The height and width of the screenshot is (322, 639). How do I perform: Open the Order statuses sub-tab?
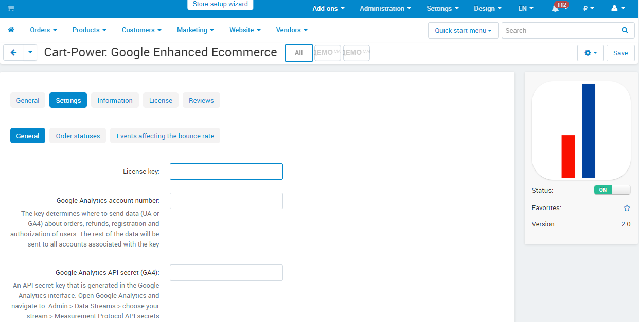point(78,136)
